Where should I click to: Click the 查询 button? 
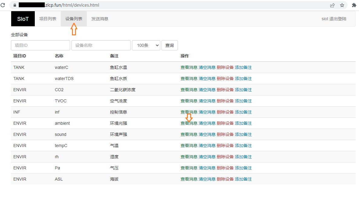pos(170,45)
